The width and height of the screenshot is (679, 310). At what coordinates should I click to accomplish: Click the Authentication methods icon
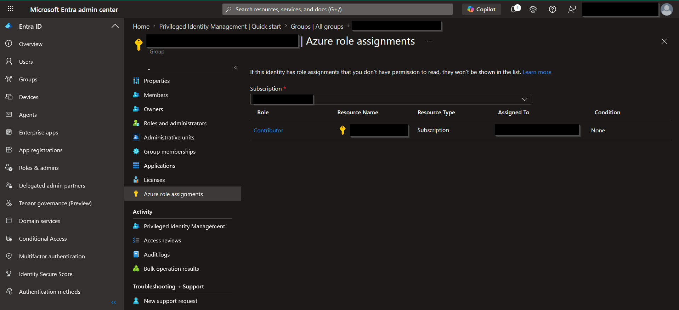click(9, 291)
